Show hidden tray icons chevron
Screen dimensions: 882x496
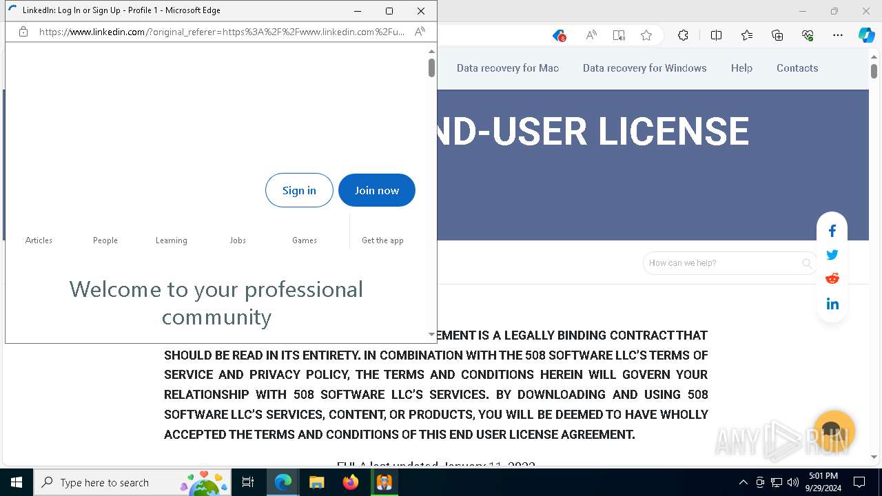pyautogui.click(x=743, y=482)
